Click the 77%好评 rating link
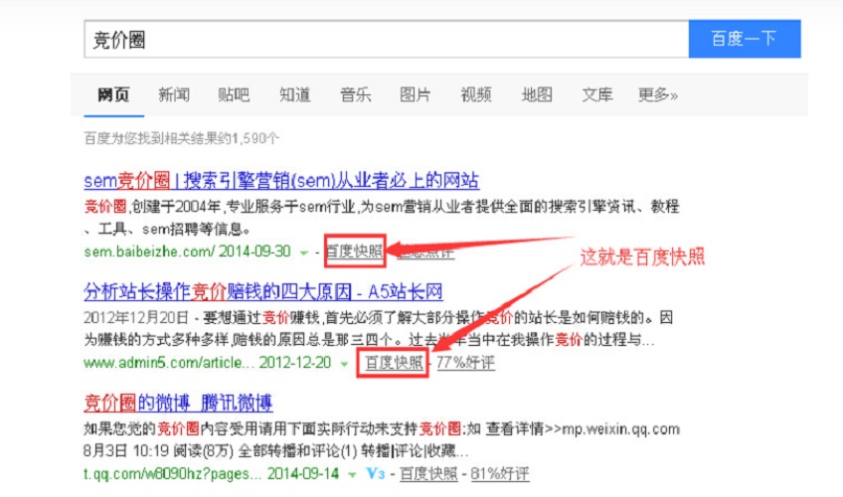 pos(465,363)
